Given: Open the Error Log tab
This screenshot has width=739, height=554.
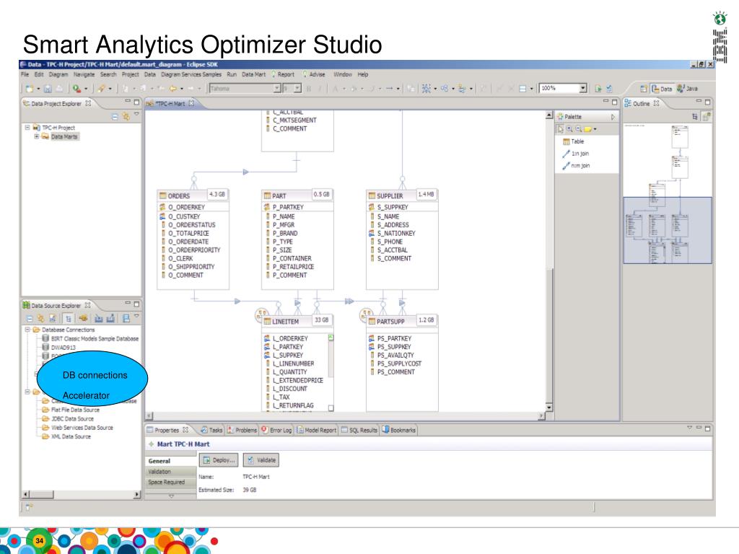Looking at the screenshot, I should point(276,430).
